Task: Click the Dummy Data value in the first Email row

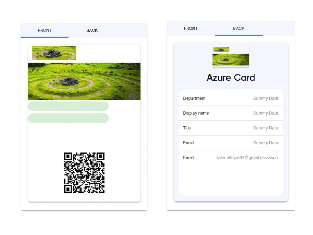Action: 265,143
